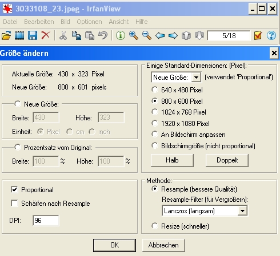Click the green Information icon

click(121, 35)
